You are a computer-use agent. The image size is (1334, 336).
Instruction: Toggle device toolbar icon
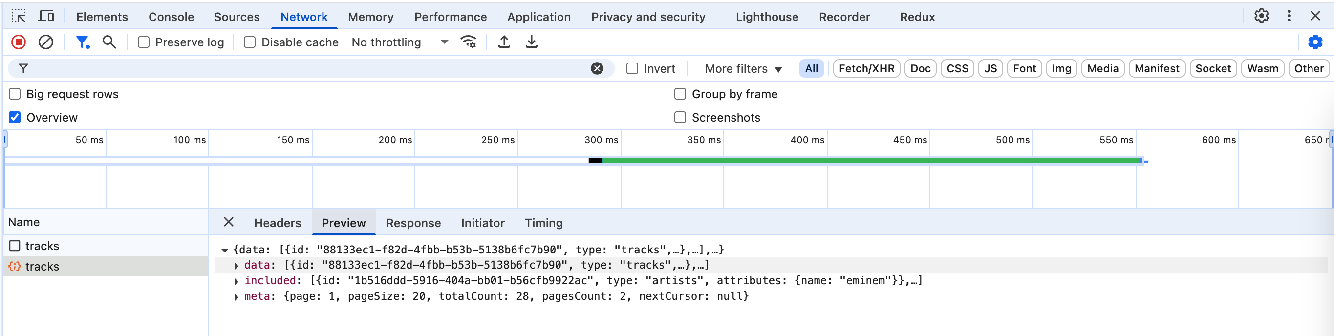tap(46, 17)
